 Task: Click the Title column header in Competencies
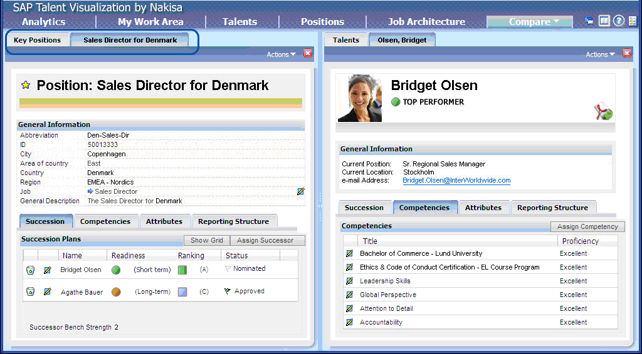click(x=370, y=241)
